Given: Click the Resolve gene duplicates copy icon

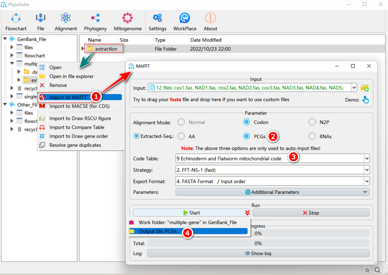Looking at the screenshot, I should coord(42,145).
